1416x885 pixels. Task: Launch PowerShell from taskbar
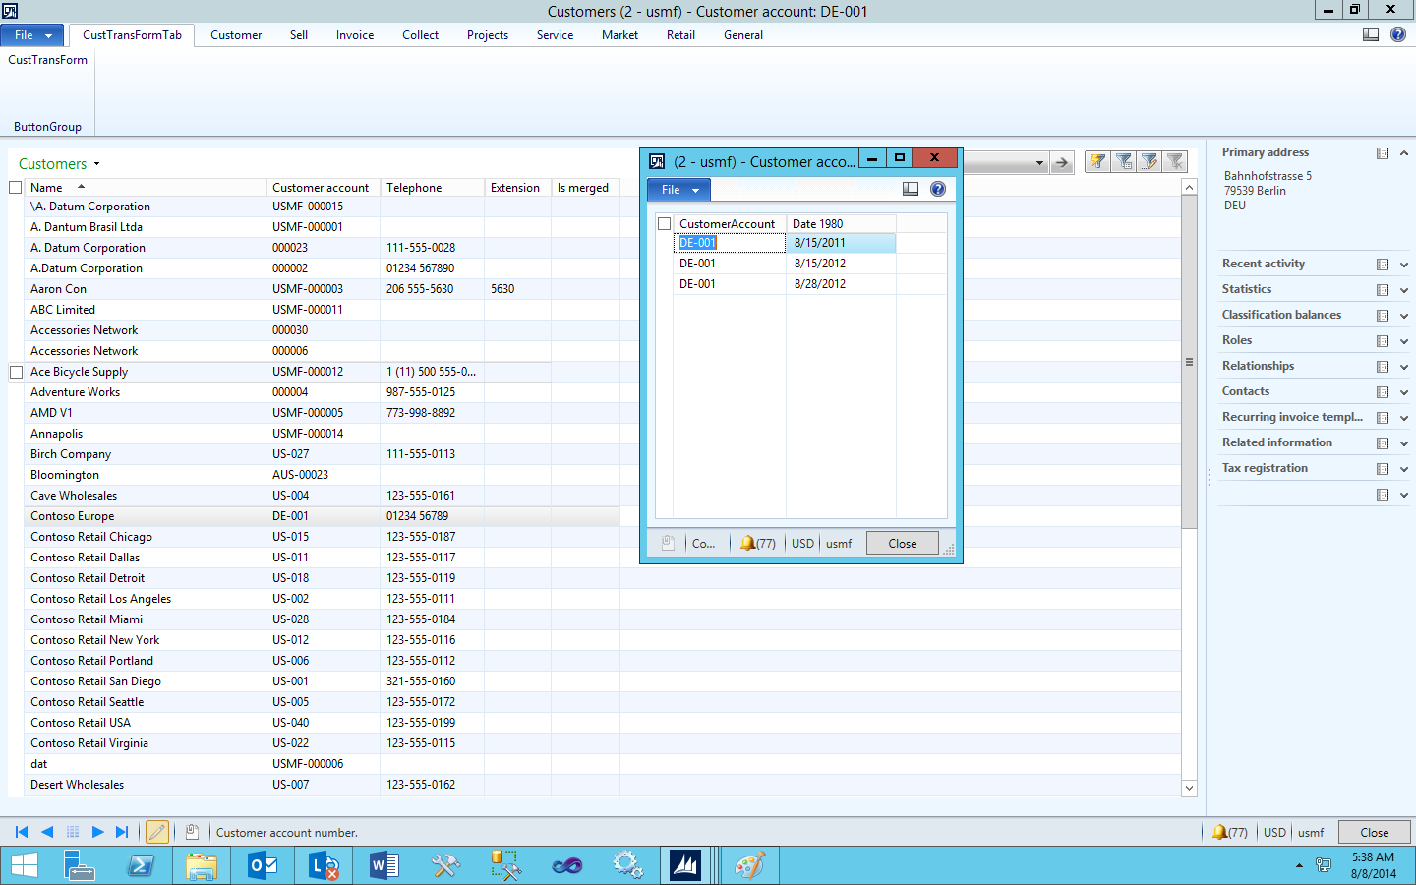tap(141, 865)
